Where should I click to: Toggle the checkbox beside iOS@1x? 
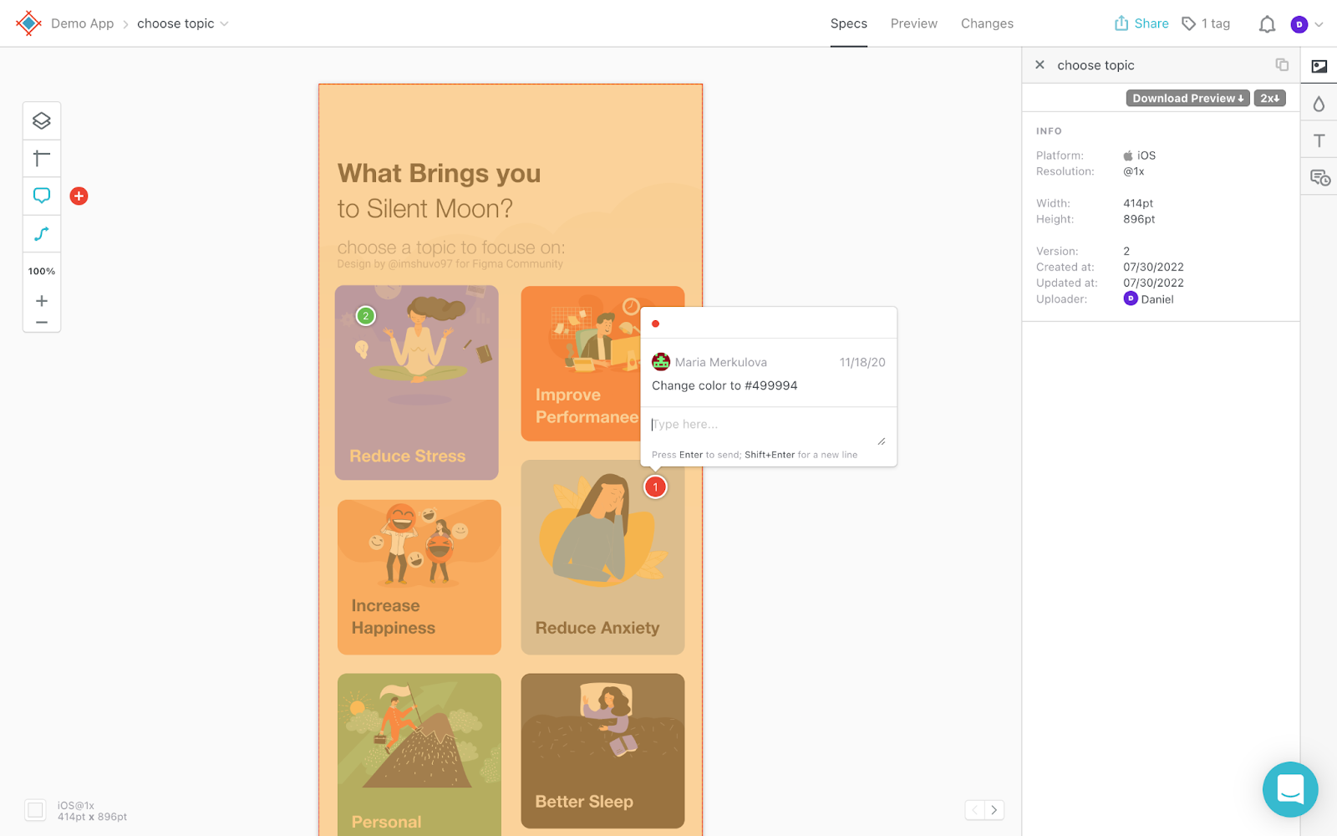(x=35, y=810)
